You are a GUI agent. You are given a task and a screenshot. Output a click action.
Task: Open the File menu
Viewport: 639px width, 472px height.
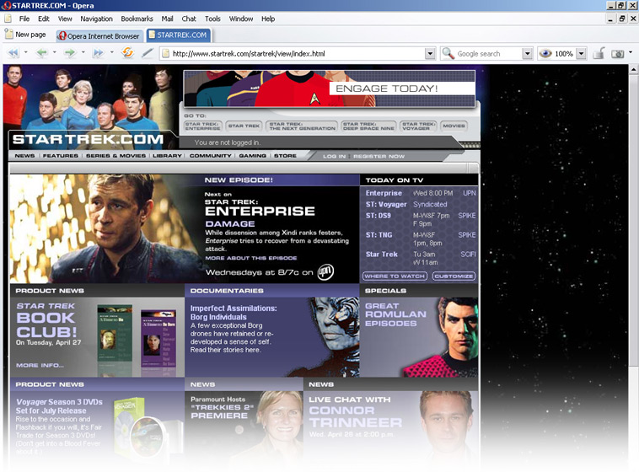click(x=24, y=19)
